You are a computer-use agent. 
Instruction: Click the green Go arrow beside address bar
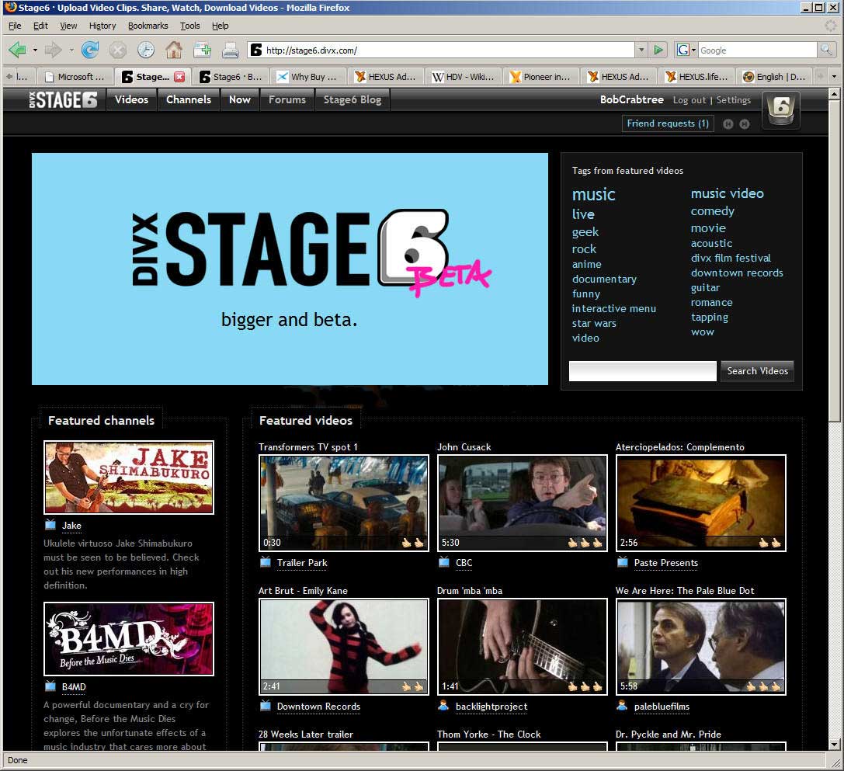(658, 50)
